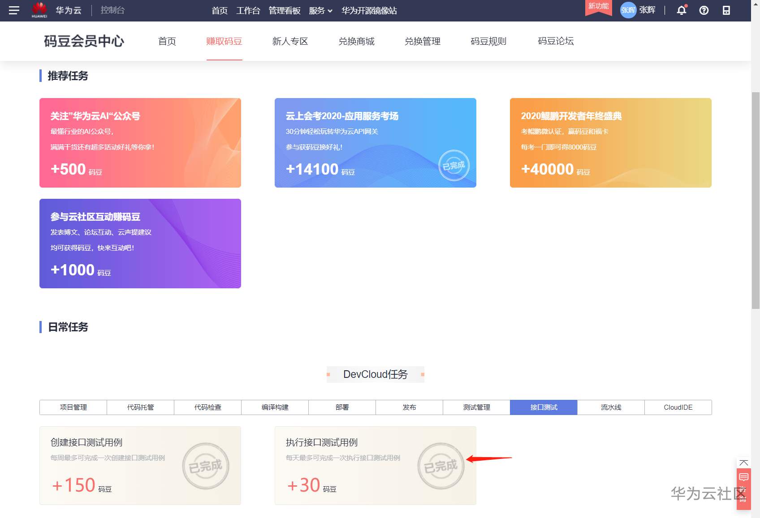Image resolution: width=760 pixels, height=518 pixels.
Task: Open the red consultation chat widget
Action: coord(744,489)
